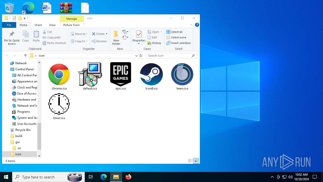This screenshot has width=323, height=182.
Task: Select the build folder in tree
Action: (16, 136)
